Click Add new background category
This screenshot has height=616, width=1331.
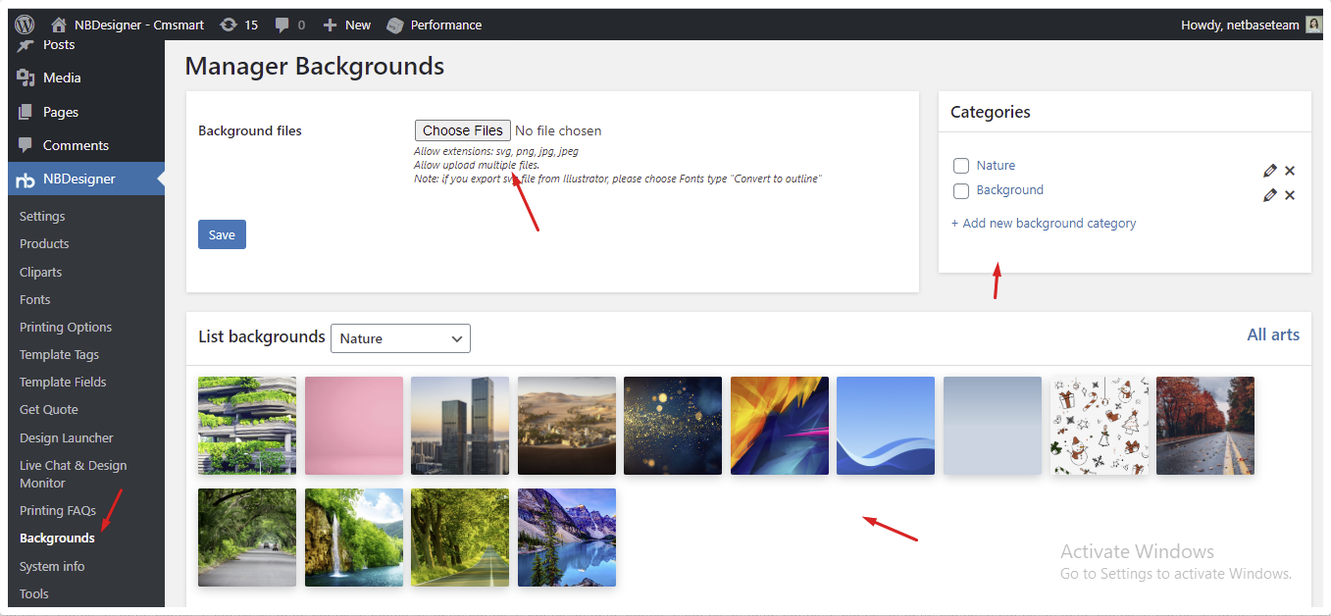(1044, 223)
